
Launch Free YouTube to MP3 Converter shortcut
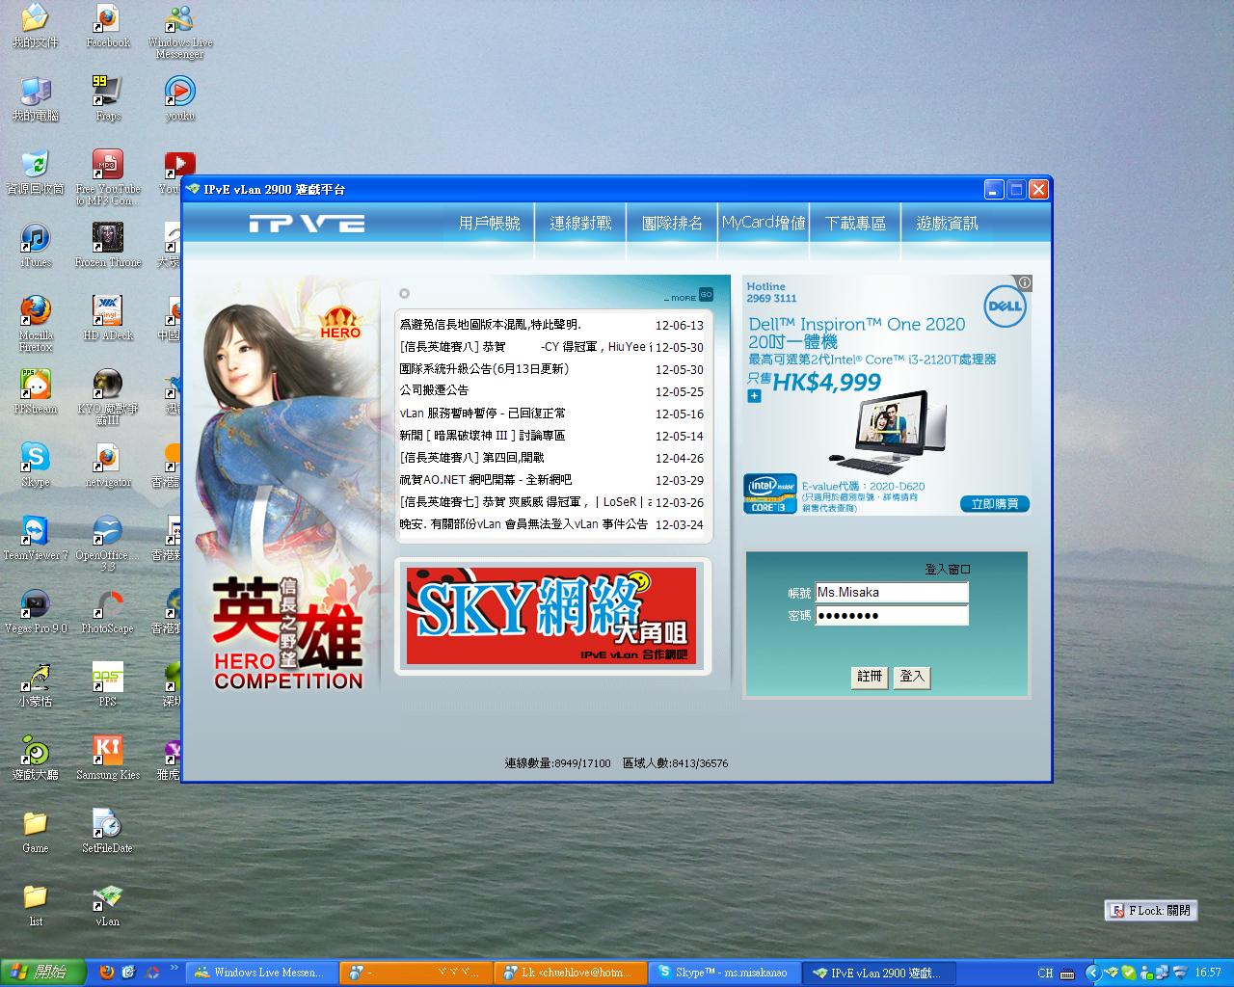107,178
